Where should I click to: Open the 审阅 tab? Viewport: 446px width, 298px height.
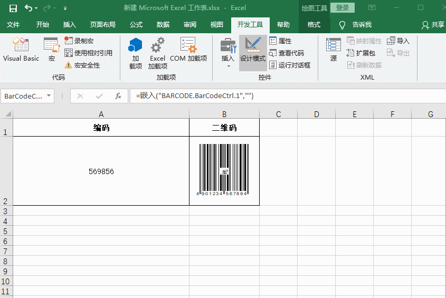click(x=190, y=25)
